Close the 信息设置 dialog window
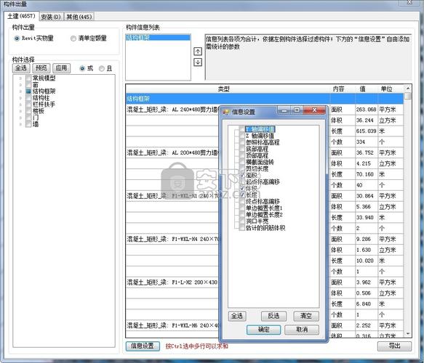The width and height of the screenshot is (424, 363). tap(314, 110)
